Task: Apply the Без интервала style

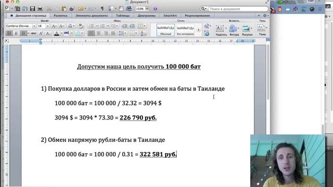Action: [185, 30]
